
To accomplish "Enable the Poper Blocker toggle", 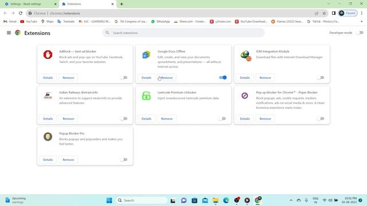I will (321, 118).
